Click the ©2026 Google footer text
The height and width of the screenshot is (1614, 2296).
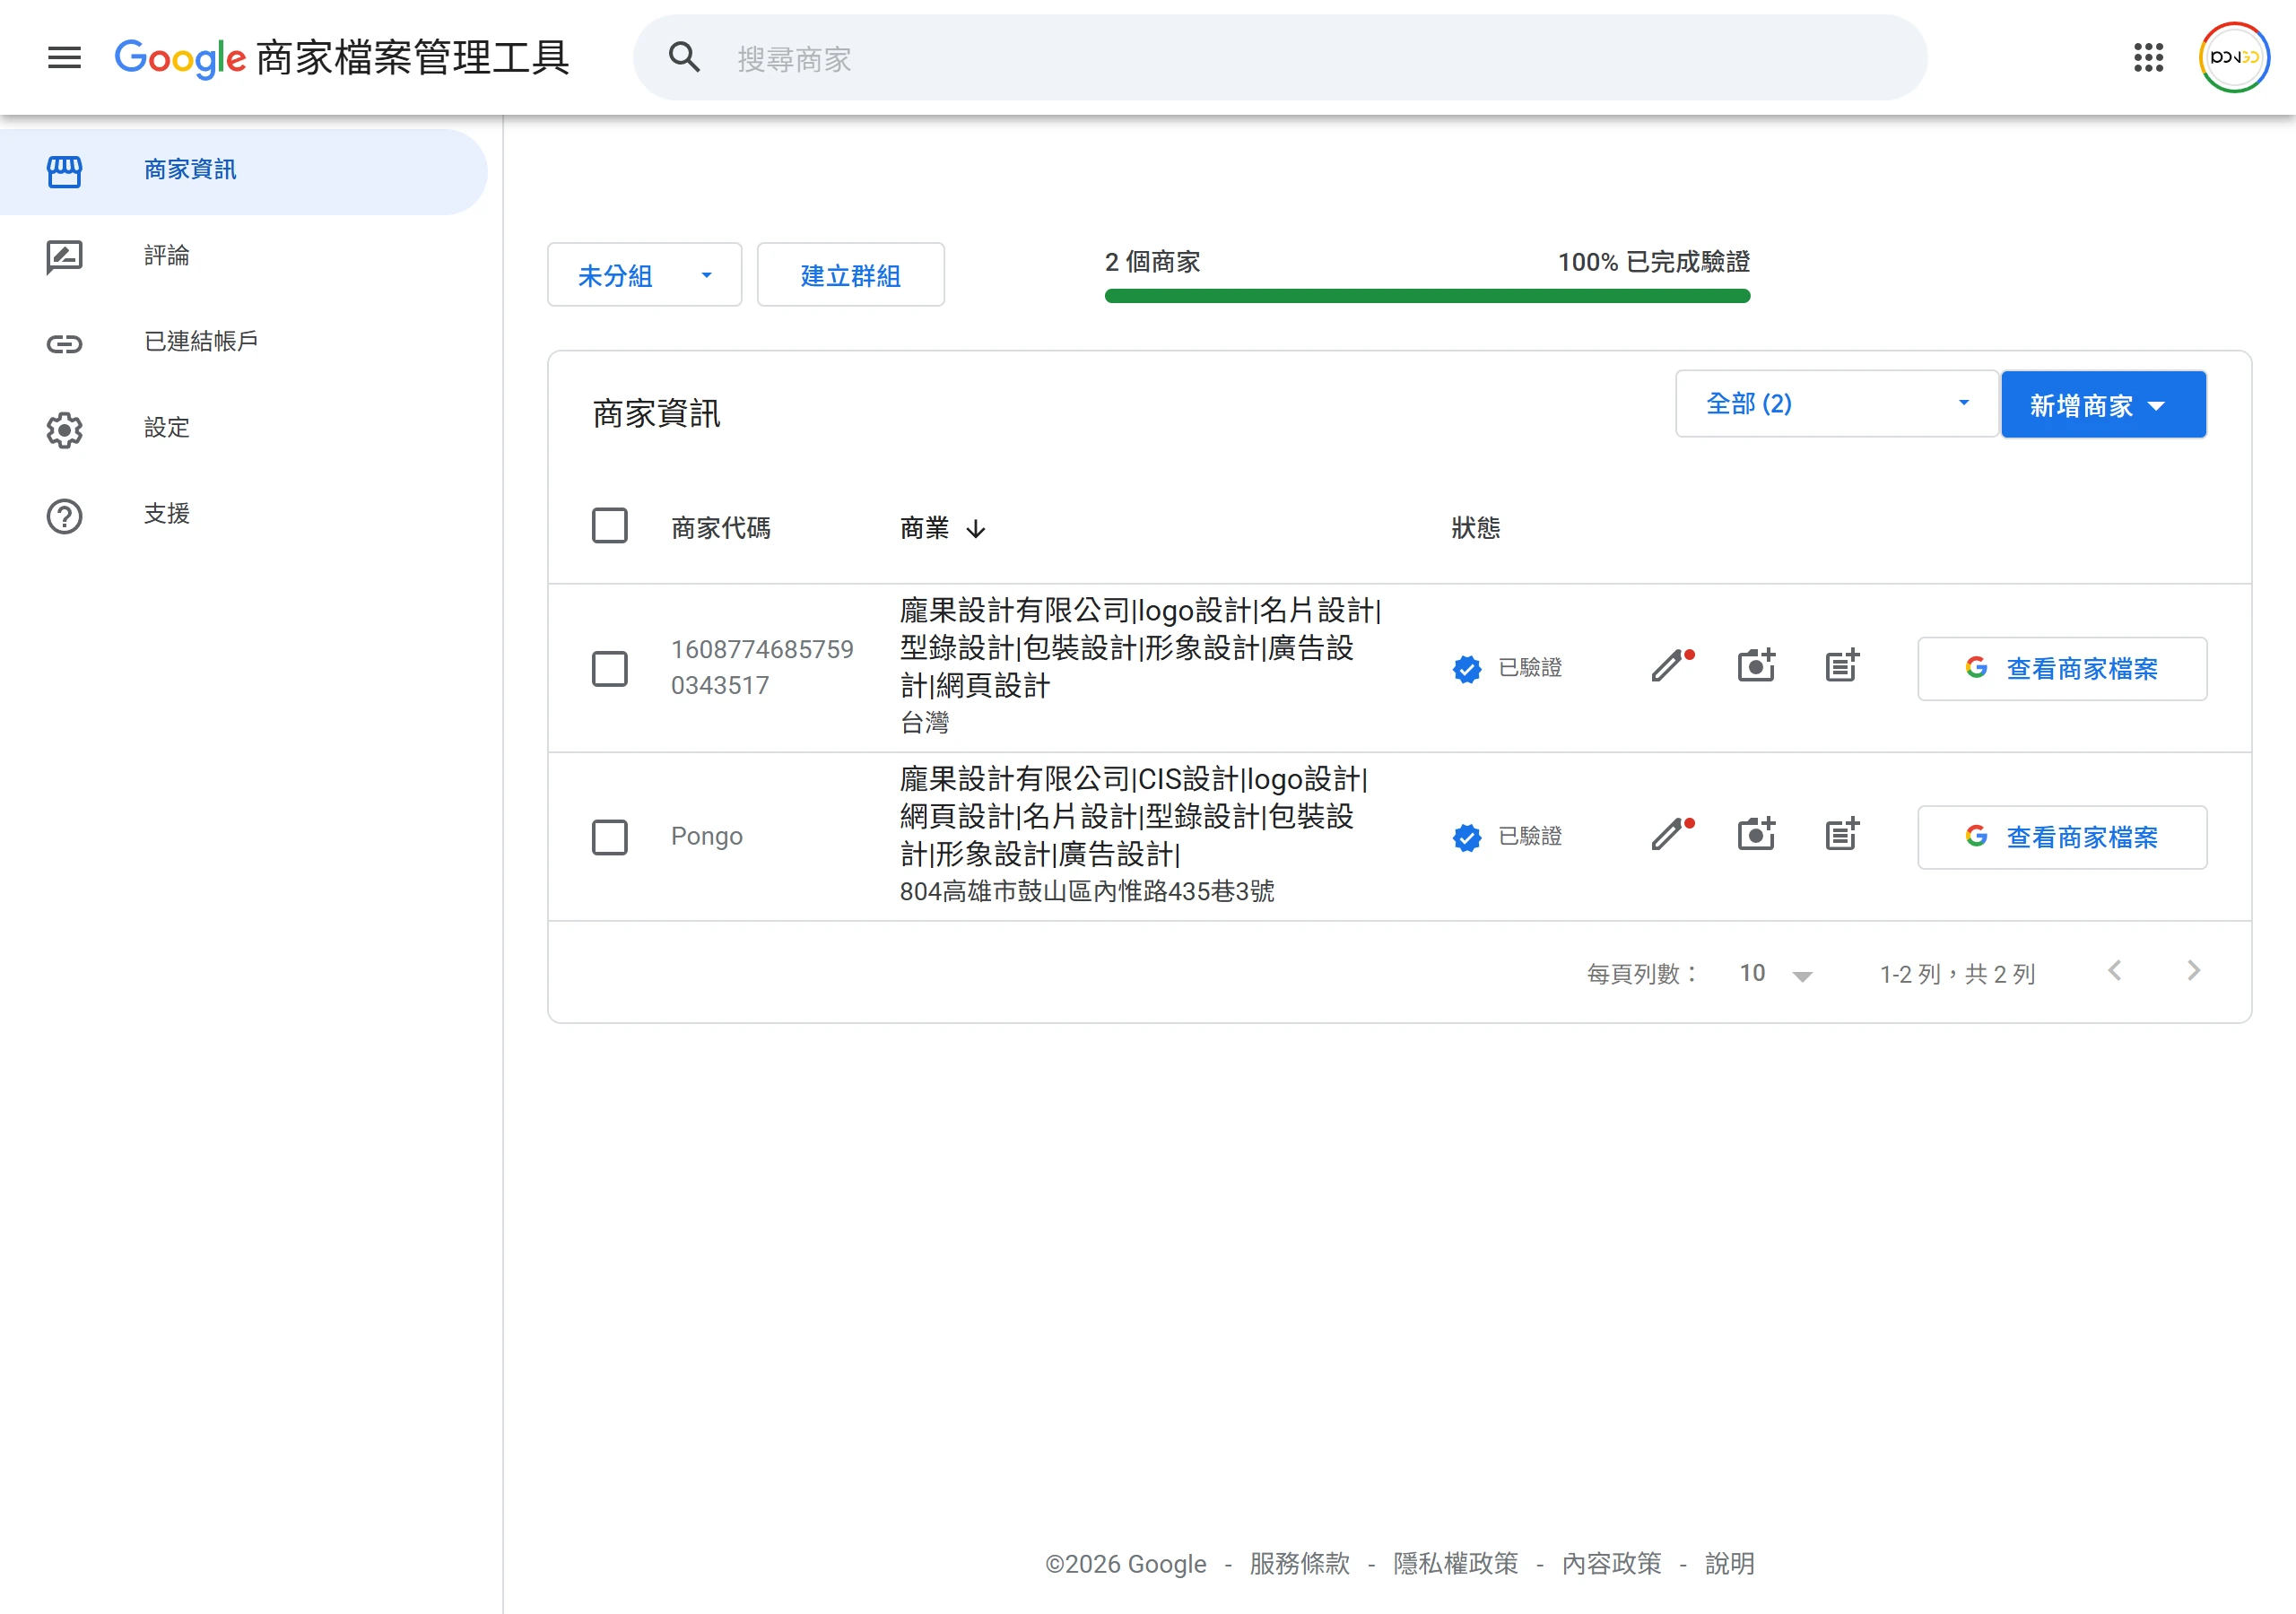[x=1125, y=1564]
